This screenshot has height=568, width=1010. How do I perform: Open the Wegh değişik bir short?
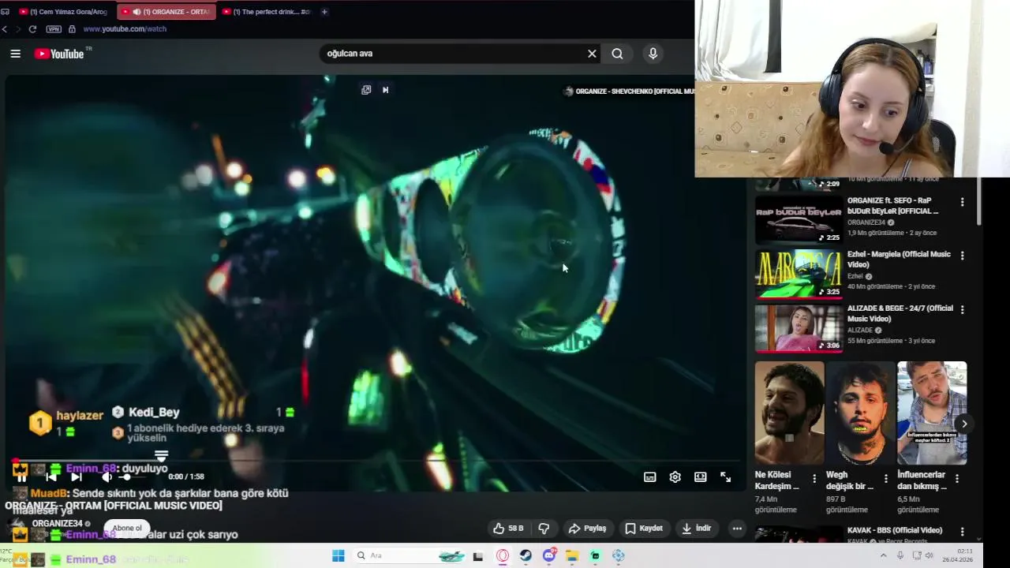point(860,413)
